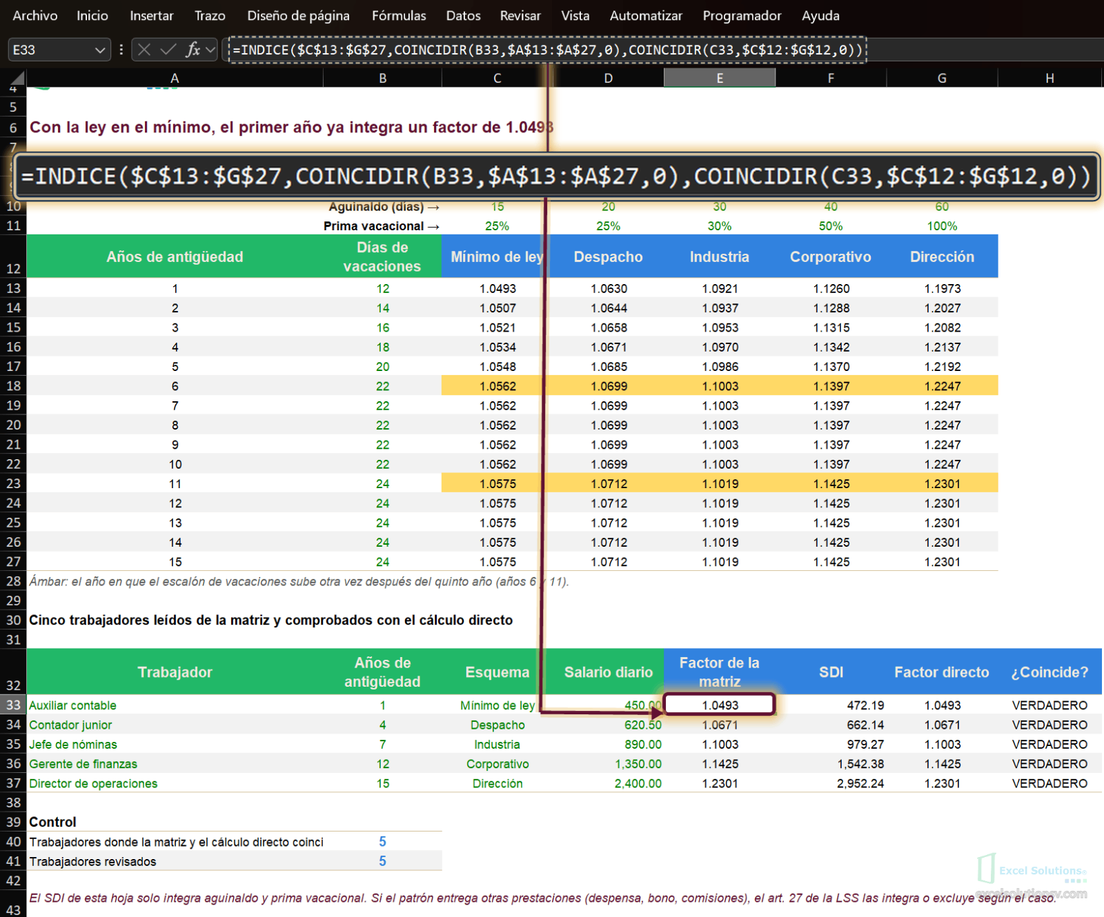The width and height of the screenshot is (1104, 917).
Task: Click the Ámbar note in row 28
Action: point(299,581)
